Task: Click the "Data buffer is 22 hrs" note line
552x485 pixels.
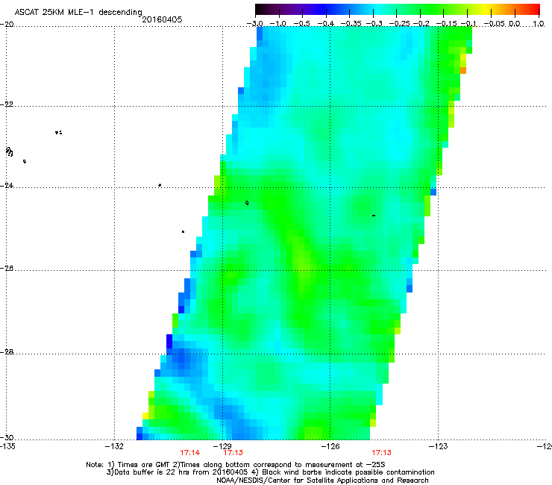Action: click(x=270, y=472)
